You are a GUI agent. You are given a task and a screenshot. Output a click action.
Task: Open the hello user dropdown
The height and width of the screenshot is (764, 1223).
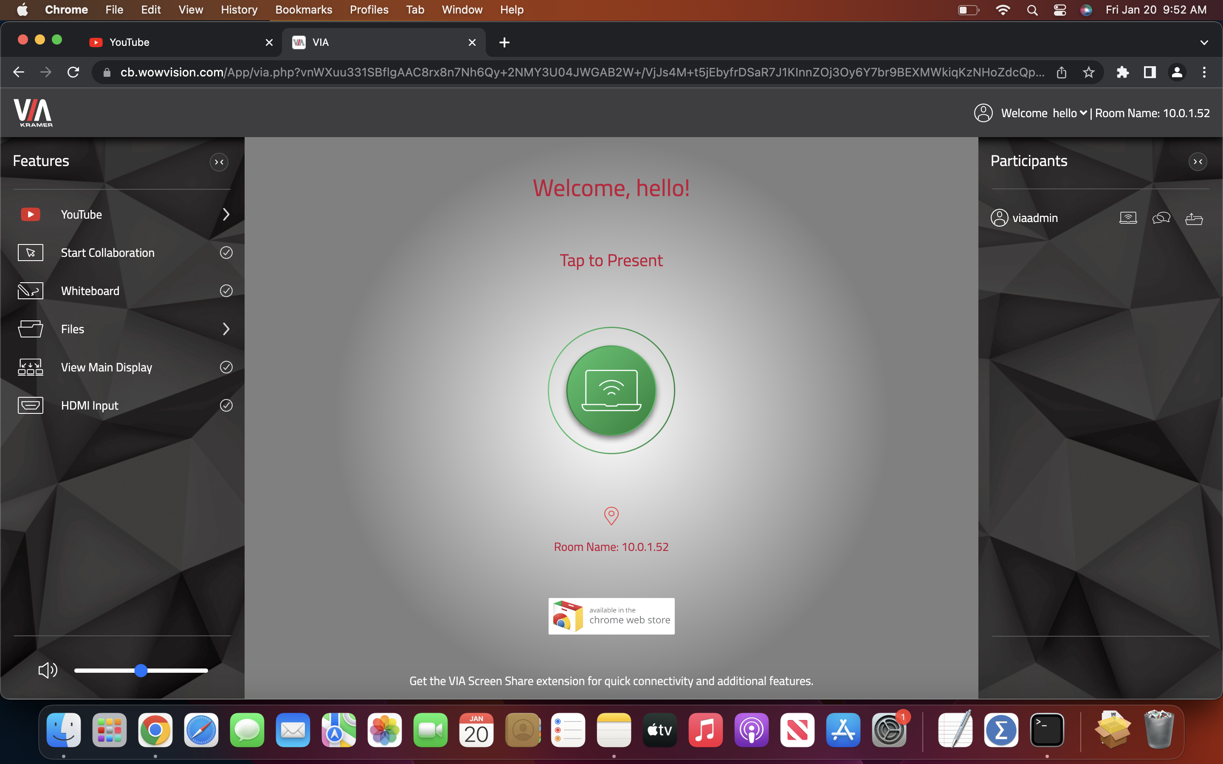pyautogui.click(x=1069, y=113)
